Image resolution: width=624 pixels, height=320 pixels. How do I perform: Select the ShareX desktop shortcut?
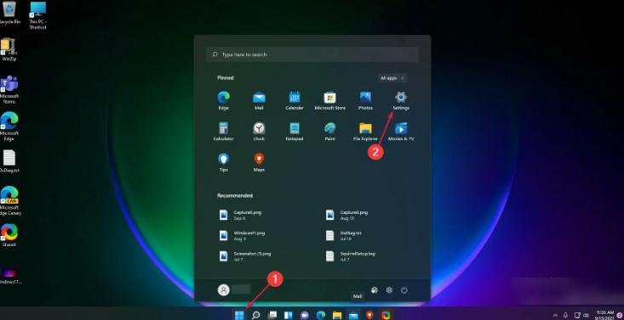click(9, 235)
